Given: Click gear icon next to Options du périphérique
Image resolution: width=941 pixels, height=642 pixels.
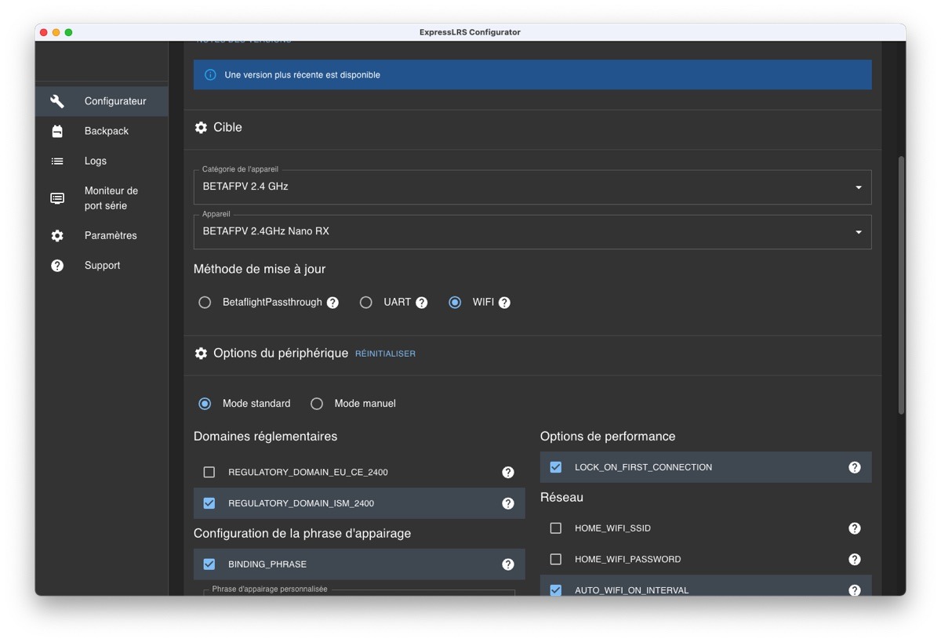Looking at the screenshot, I should tap(201, 354).
